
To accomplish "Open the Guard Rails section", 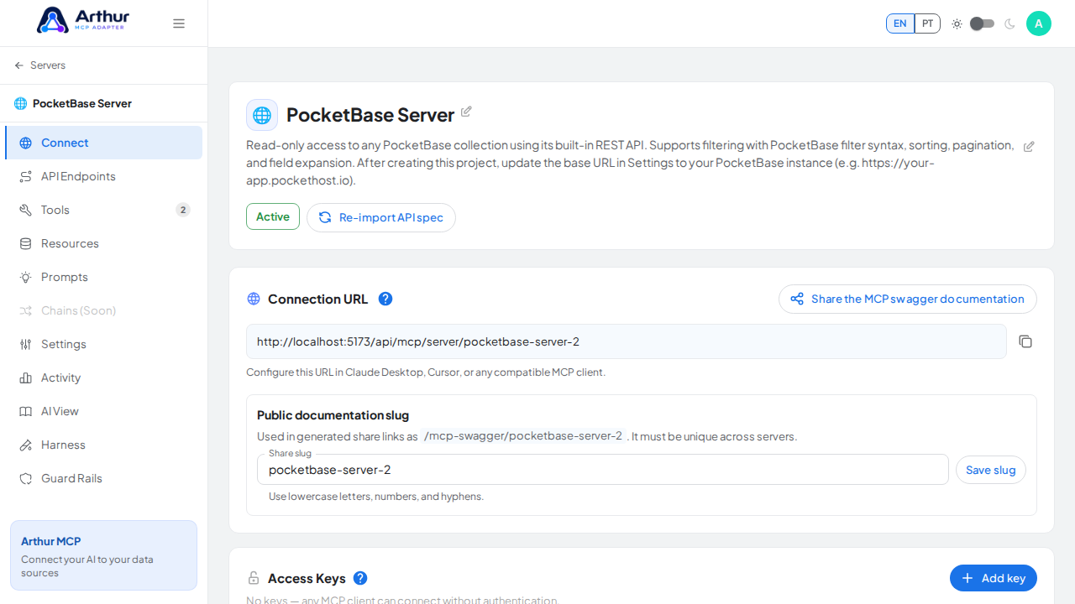I will coord(103,478).
